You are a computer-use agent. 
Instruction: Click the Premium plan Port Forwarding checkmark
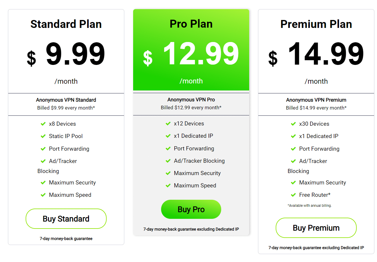click(x=293, y=149)
